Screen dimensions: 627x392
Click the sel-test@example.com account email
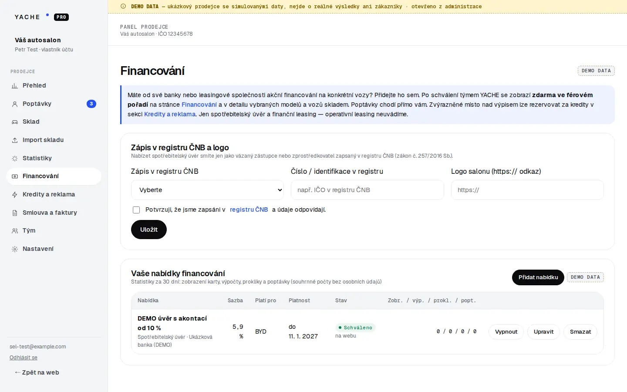[x=38, y=347]
